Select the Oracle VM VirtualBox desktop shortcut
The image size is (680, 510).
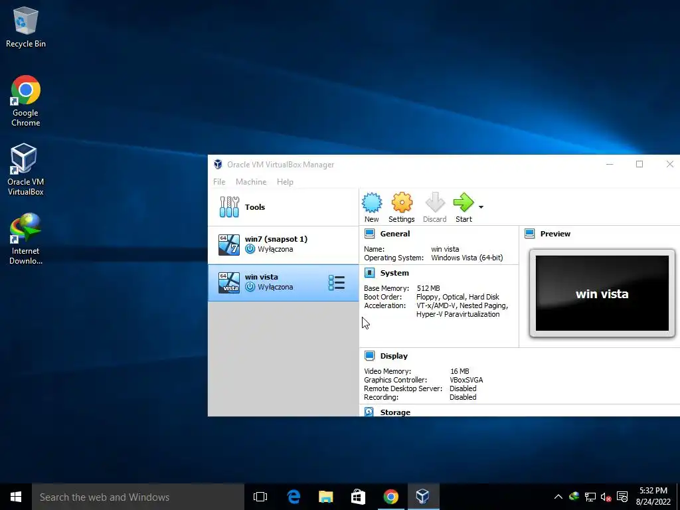pos(26,170)
